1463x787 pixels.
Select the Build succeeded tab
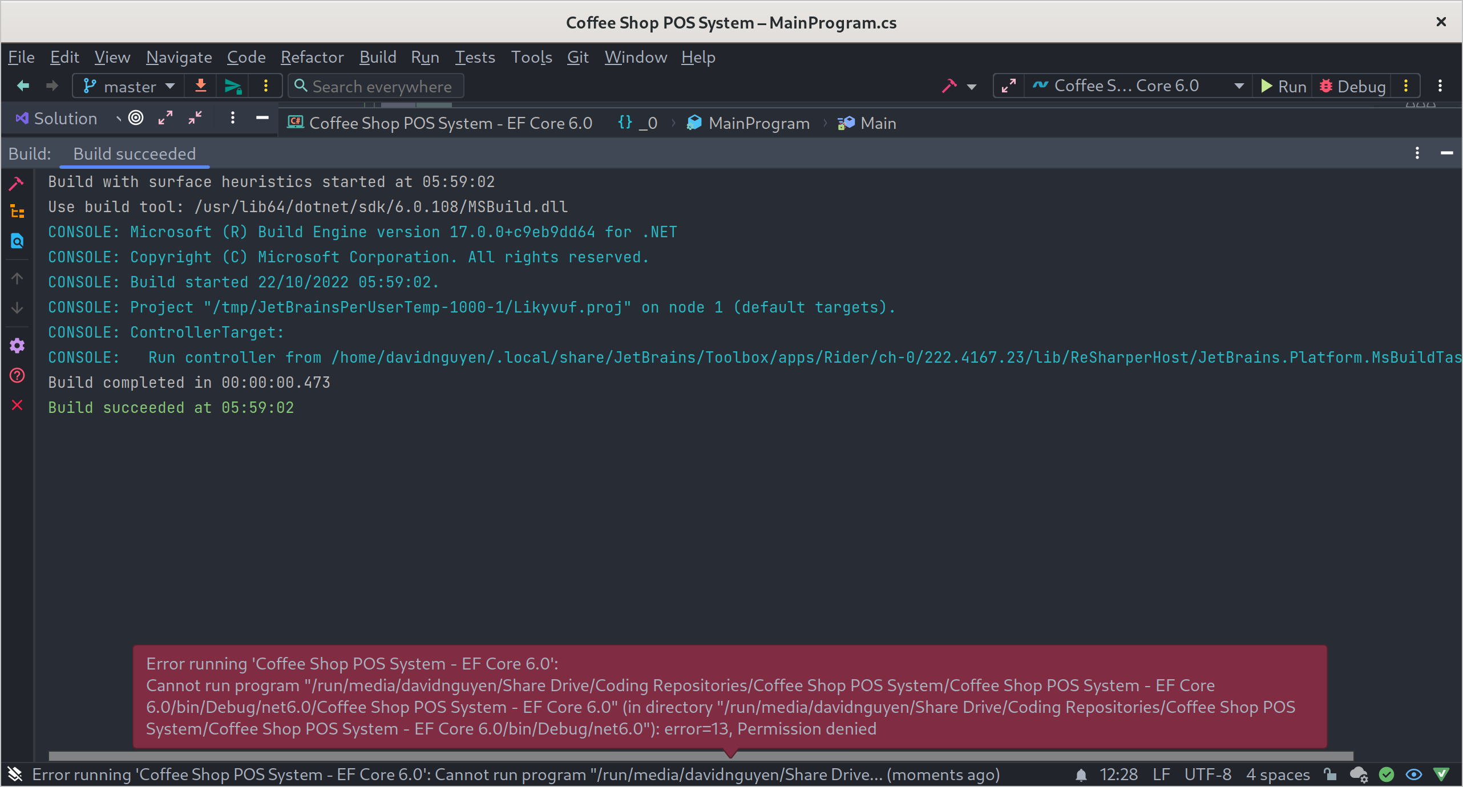pos(134,154)
